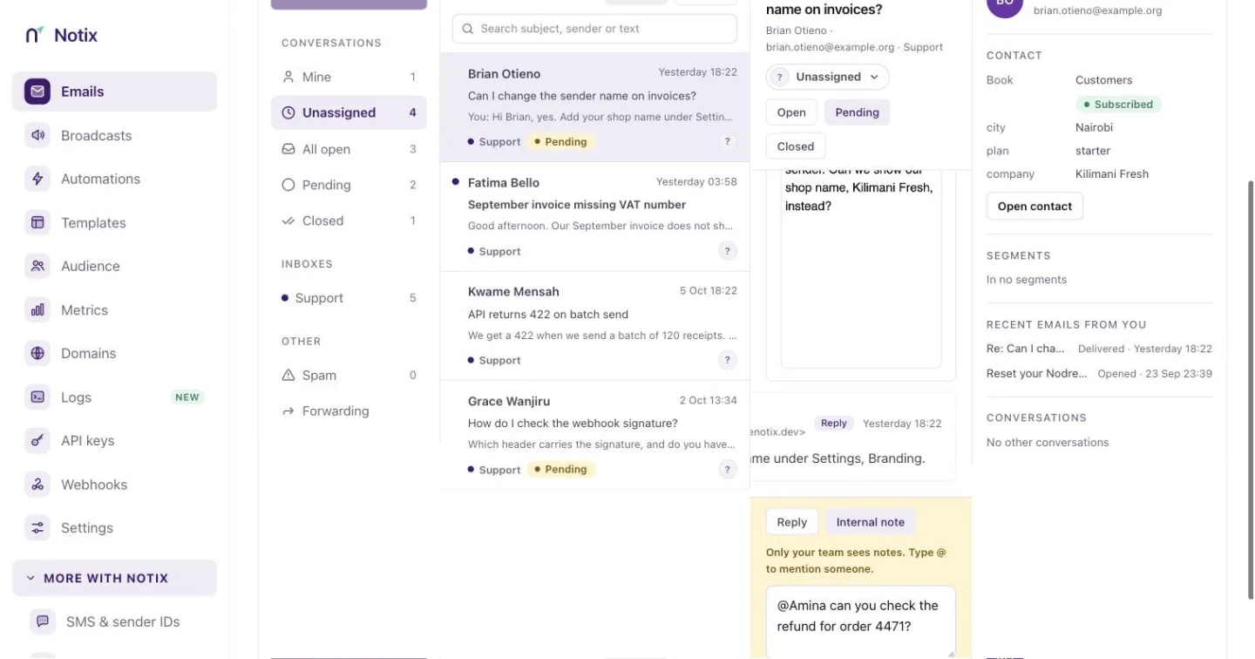Image resolution: width=1255 pixels, height=659 pixels.
Task: Collapse the More with Notix section
Action: 115,578
